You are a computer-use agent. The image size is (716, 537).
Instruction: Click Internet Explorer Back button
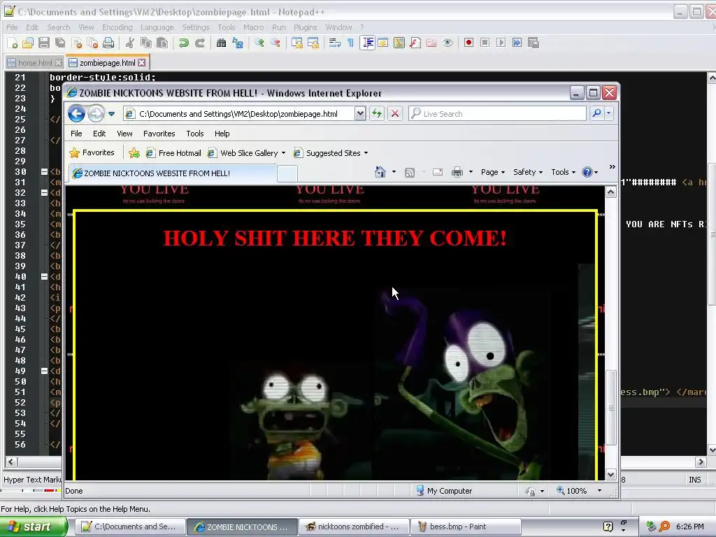click(x=77, y=113)
